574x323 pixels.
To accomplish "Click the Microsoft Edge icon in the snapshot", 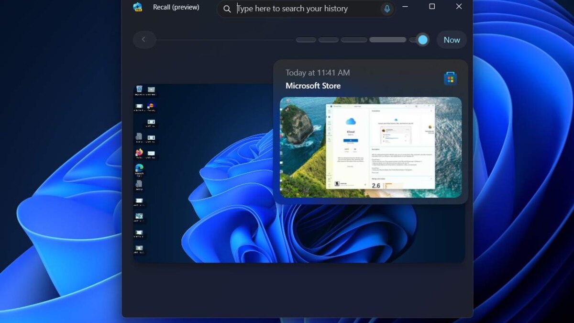I will pyautogui.click(x=139, y=167).
